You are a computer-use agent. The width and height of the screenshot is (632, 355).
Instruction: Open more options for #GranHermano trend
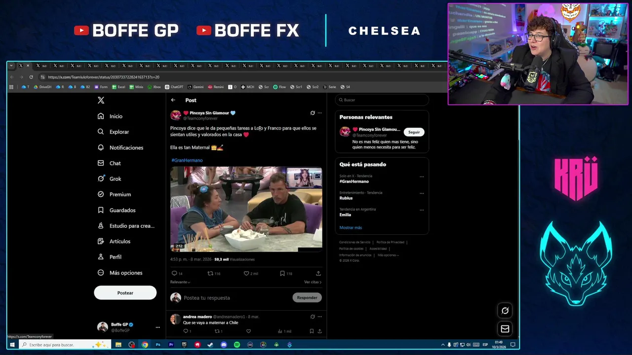[x=422, y=177]
